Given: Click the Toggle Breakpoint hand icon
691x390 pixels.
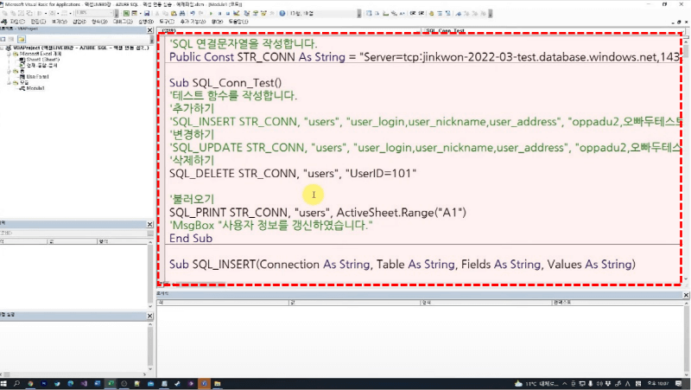Looking at the screenshot, I should click(431, 13).
